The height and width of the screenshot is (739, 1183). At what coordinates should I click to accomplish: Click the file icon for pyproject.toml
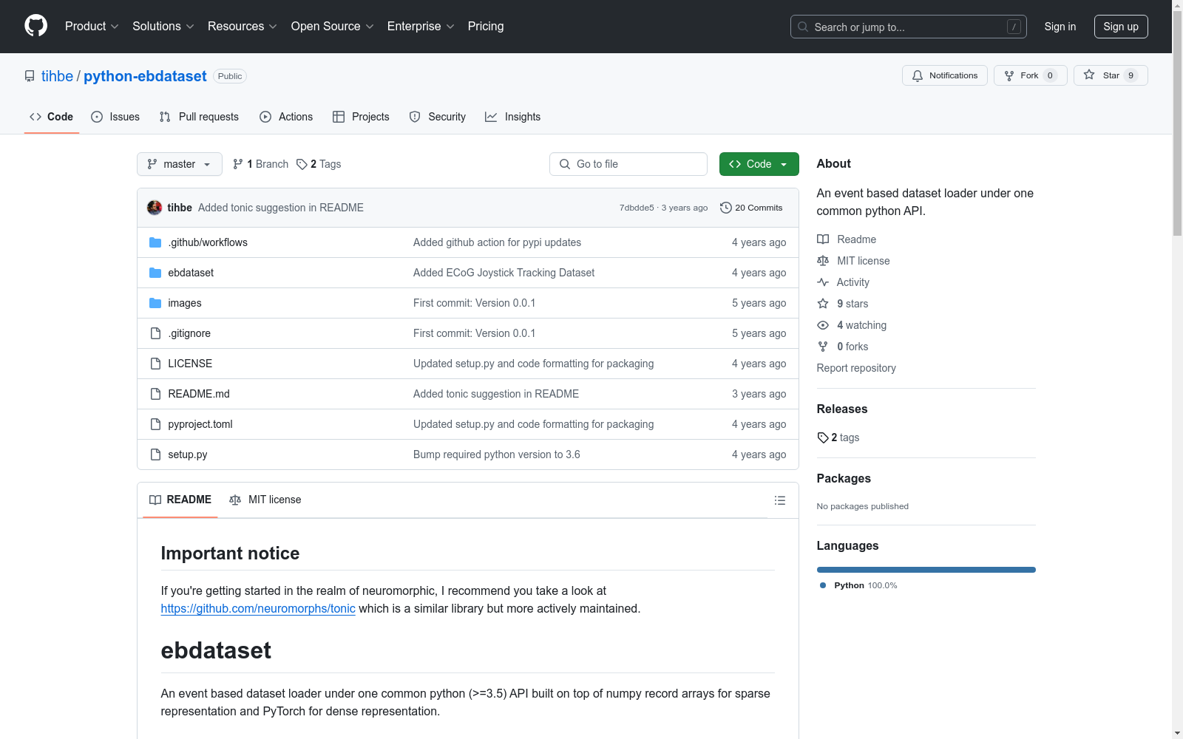(155, 424)
